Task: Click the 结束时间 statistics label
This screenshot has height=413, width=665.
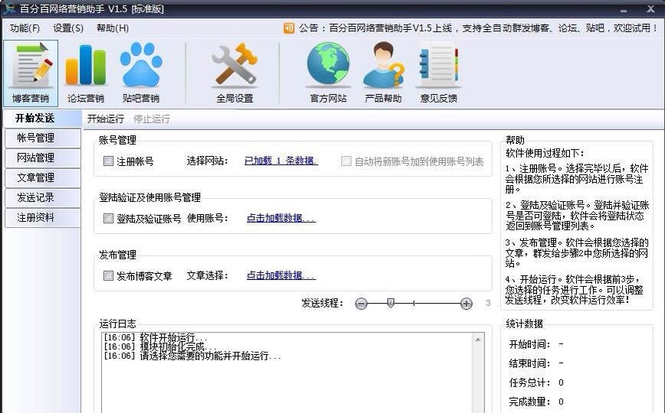Action: [529, 363]
